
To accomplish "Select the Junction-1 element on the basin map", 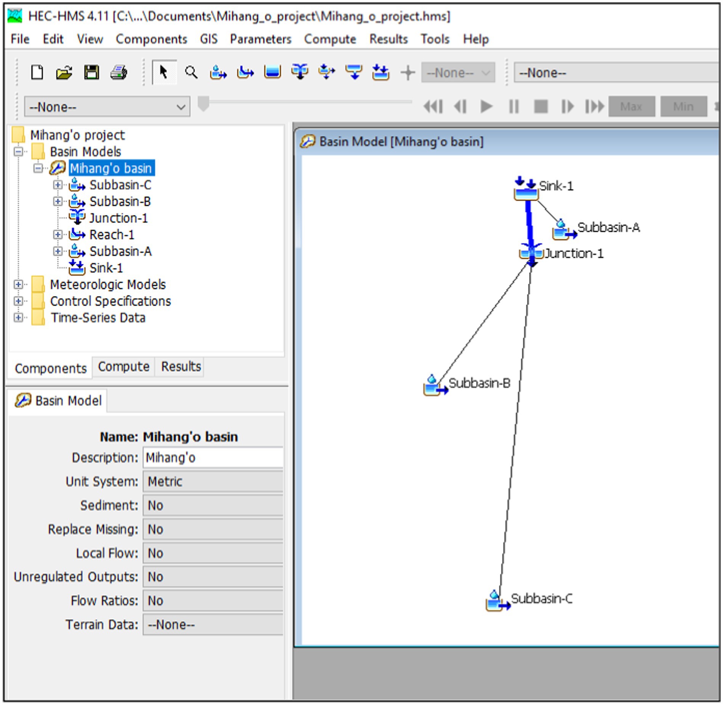I will tap(531, 254).
